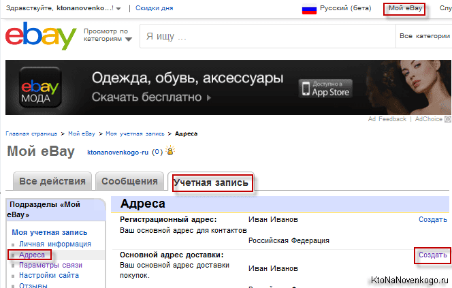The image size is (452, 288).
Task: Click 'Скачать бесплатно' in the banner
Action: pos(151,97)
